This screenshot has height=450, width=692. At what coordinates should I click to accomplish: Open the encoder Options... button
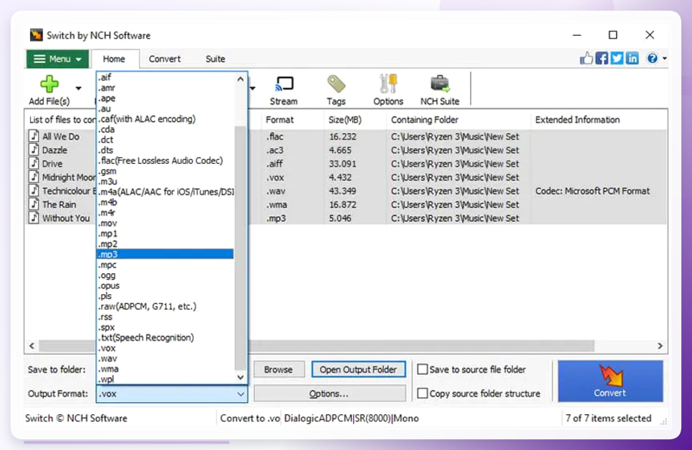point(330,393)
